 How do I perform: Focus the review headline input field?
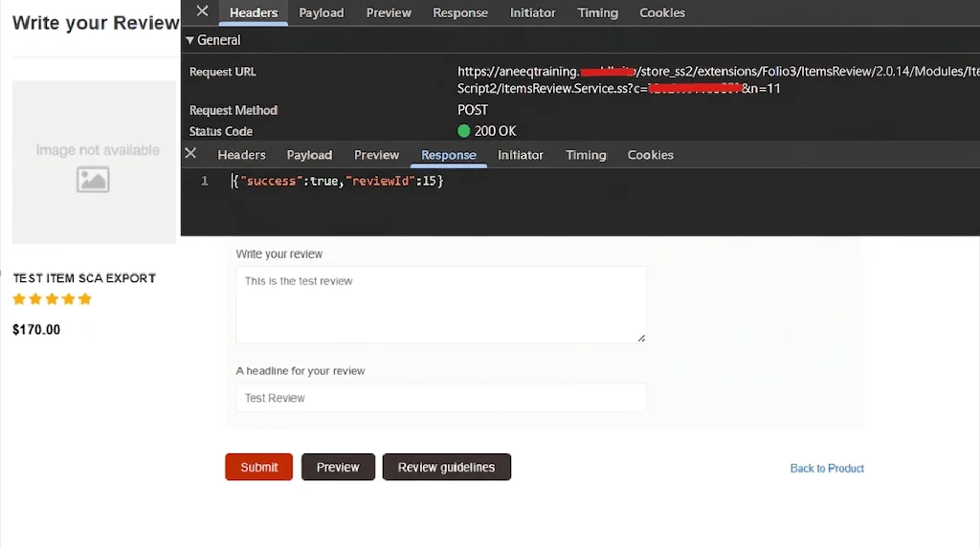point(441,398)
